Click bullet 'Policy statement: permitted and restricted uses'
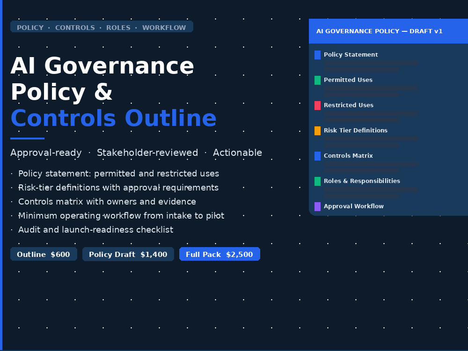This screenshot has width=468, height=351. (119, 174)
